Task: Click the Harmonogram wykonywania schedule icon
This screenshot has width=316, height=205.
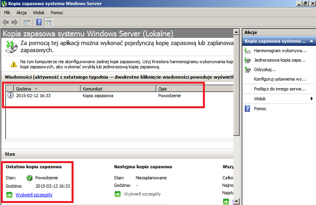Action: coord(248,51)
